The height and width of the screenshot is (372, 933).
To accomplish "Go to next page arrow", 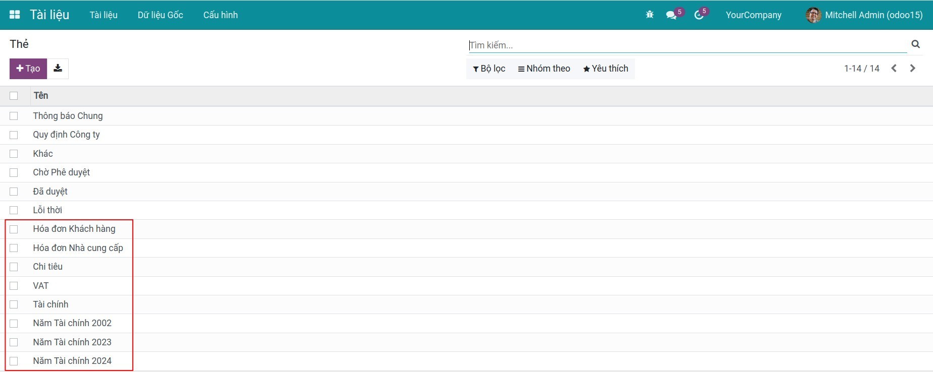I will tap(912, 69).
